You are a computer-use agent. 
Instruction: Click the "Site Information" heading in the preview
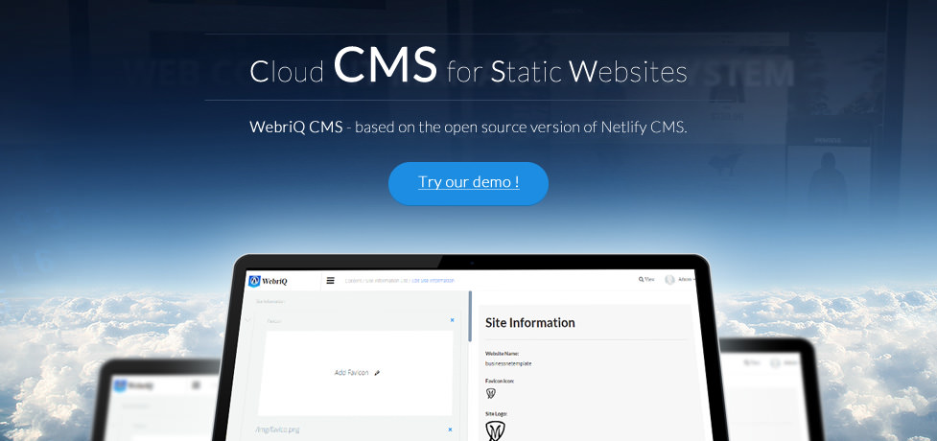[530, 323]
